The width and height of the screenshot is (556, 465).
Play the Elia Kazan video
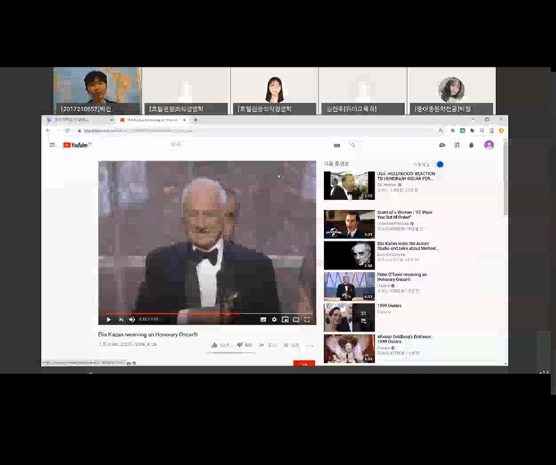(x=108, y=320)
